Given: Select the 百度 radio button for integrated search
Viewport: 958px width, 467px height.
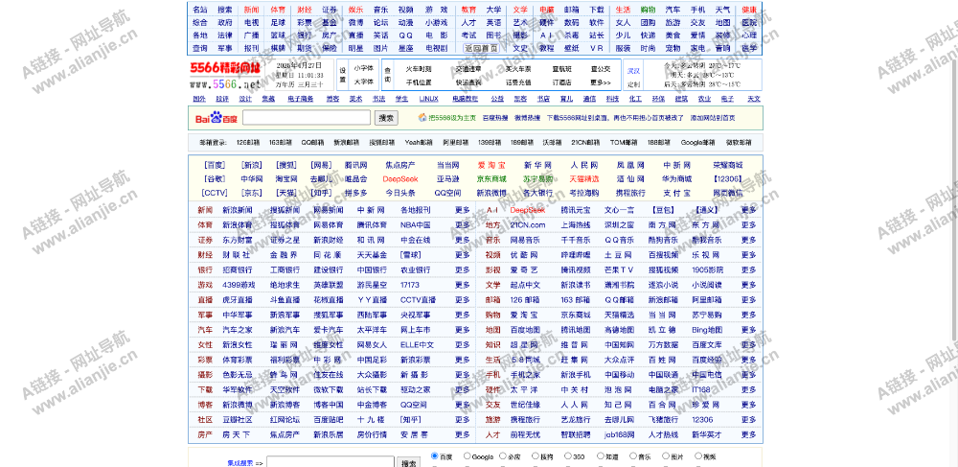Looking at the screenshot, I should click(x=434, y=455).
